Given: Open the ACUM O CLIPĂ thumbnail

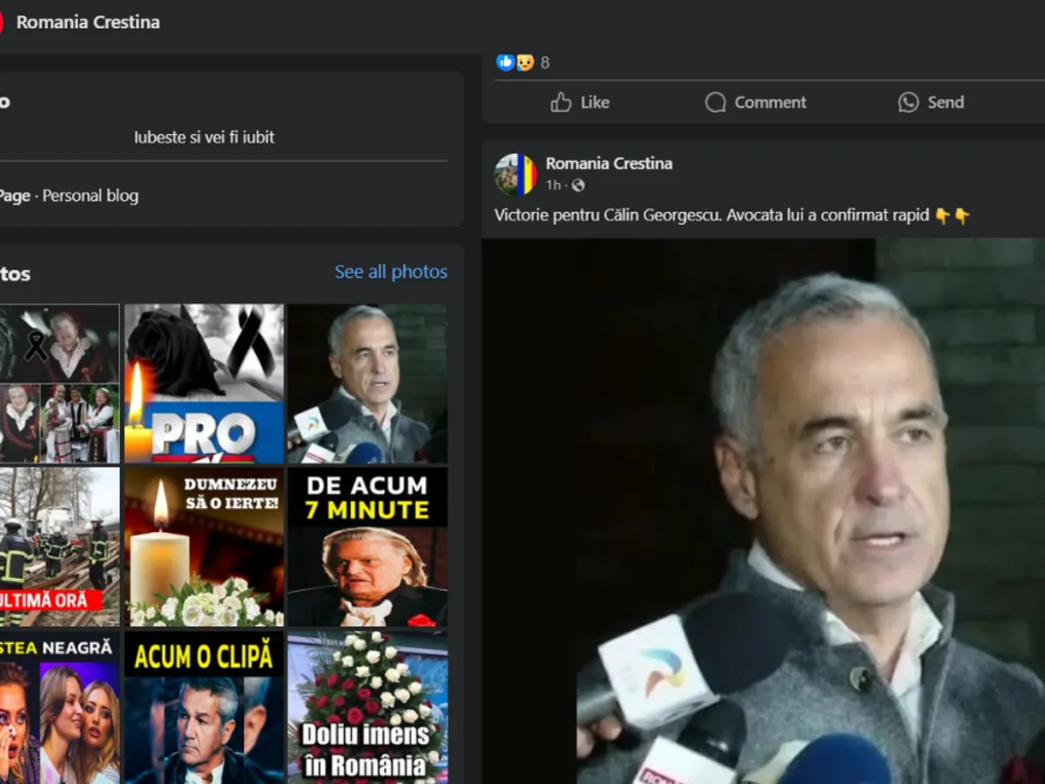Looking at the screenshot, I should pyautogui.click(x=204, y=707).
